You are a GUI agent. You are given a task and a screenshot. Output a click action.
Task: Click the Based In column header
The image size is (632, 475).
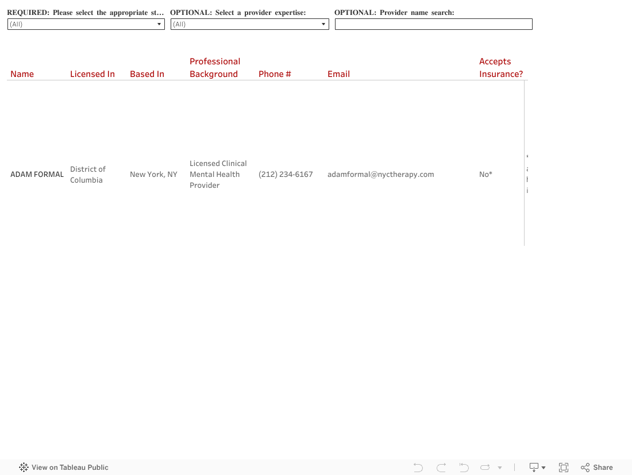tap(147, 74)
